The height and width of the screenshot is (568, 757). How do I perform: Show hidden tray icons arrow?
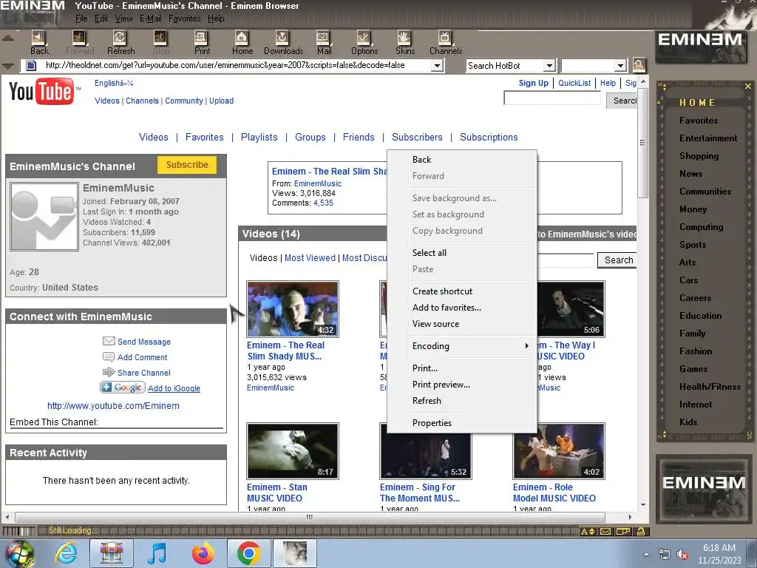(x=646, y=555)
